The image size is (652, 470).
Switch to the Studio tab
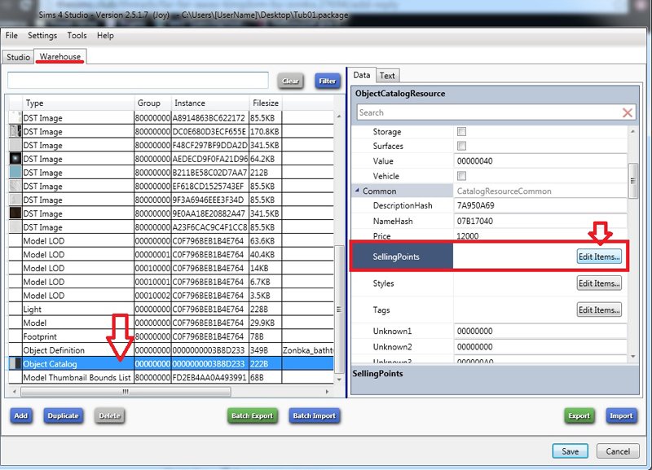pos(17,57)
